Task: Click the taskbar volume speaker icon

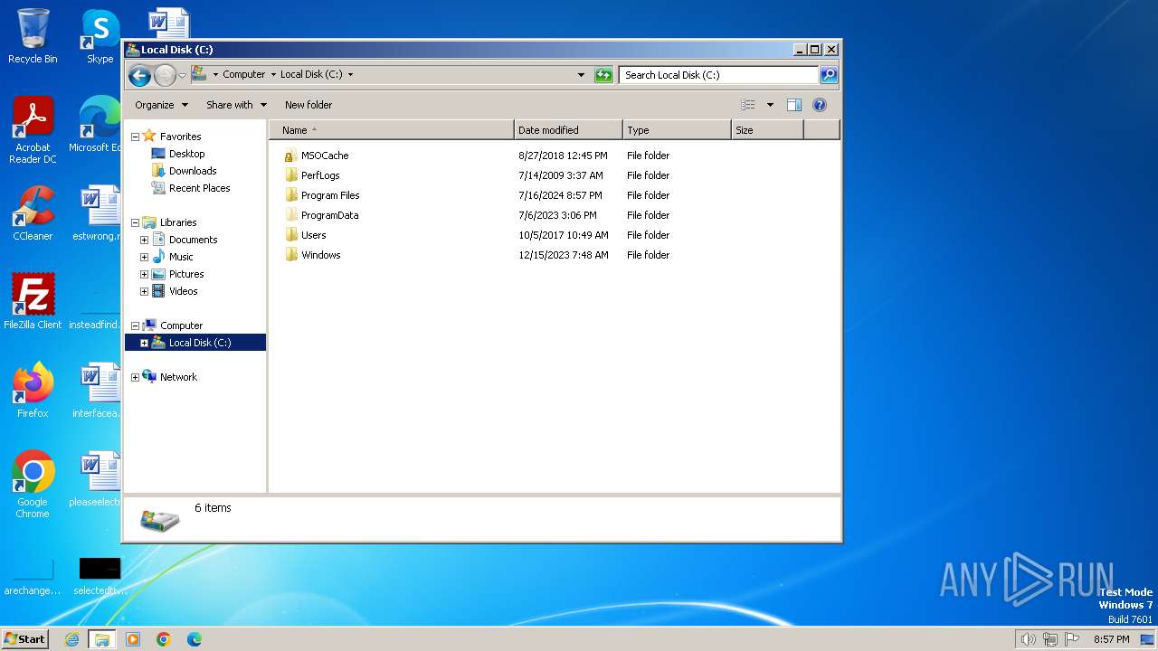Action: [1028, 639]
